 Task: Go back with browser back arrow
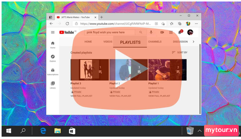point(51,24)
